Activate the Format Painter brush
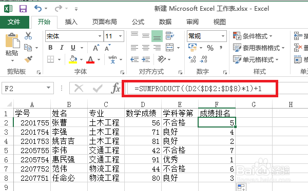 click(x=28, y=59)
